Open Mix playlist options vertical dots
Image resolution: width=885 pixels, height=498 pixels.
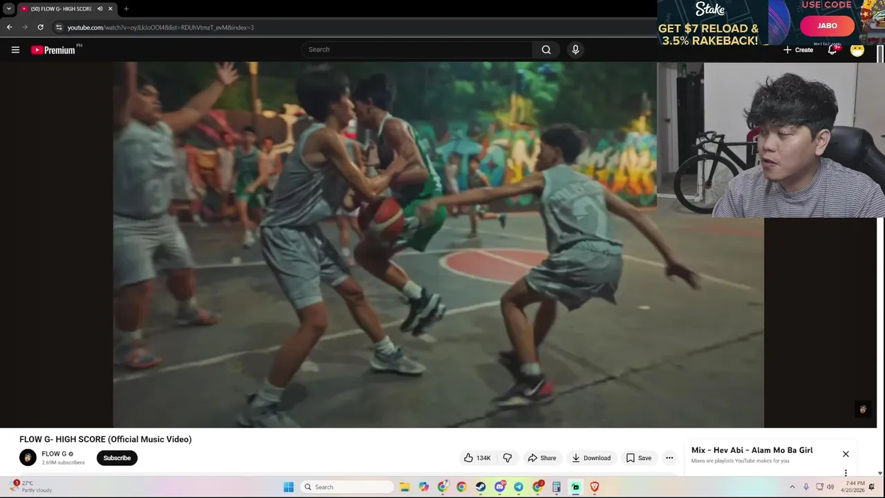point(846,473)
